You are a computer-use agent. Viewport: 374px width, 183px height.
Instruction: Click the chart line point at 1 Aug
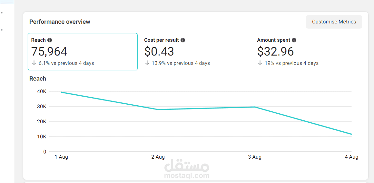pyautogui.click(x=61, y=92)
